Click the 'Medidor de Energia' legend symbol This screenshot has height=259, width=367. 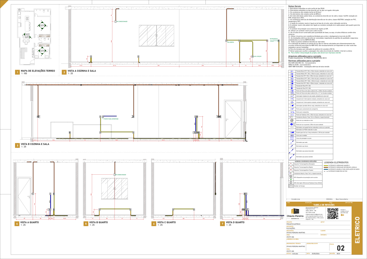[x=291, y=186]
